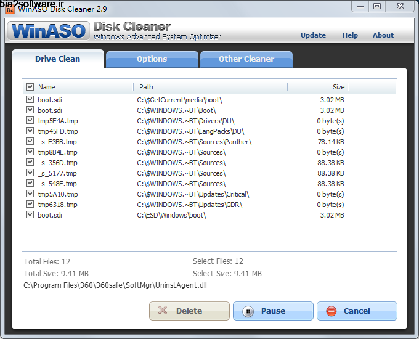Select the path C:\$WINDOWS.~BT\Updates\Critical\
The image size is (419, 339).
pyautogui.click(x=193, y=194)
